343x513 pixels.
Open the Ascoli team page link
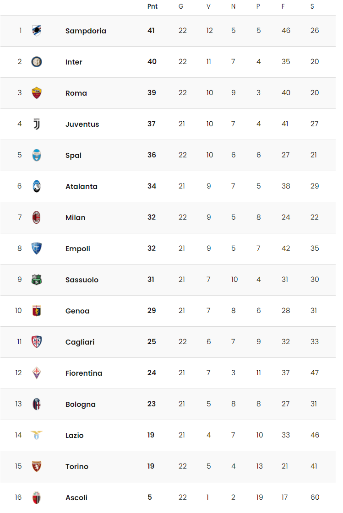[76, 497]
